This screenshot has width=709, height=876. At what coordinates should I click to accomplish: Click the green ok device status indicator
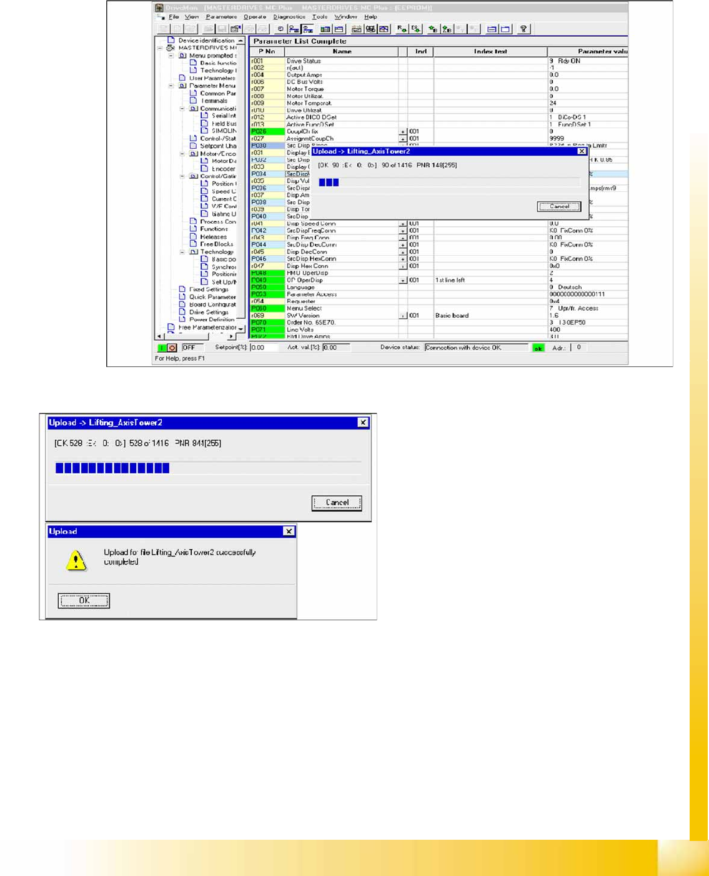pyautogui.click(x=538, y=348)
